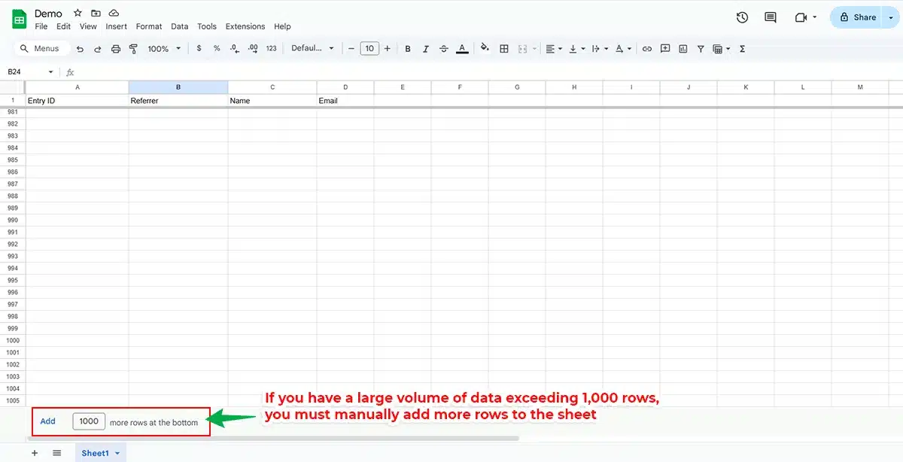Toggle strikethrough formatting
903x462 pixels.
click(x=444, y=49)
